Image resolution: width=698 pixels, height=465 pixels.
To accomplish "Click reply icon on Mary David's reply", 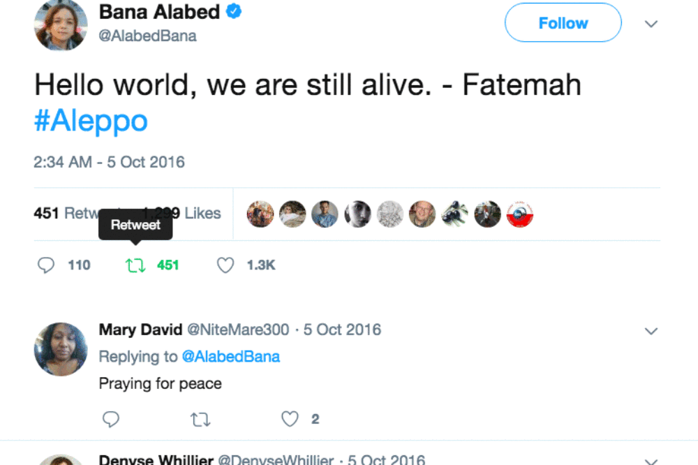I will click(111, 419).
